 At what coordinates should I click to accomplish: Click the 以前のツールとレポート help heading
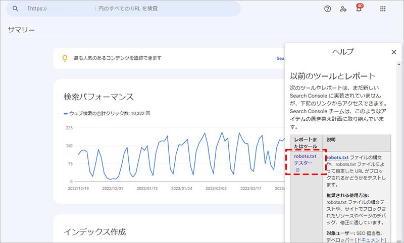coord(333,76)
